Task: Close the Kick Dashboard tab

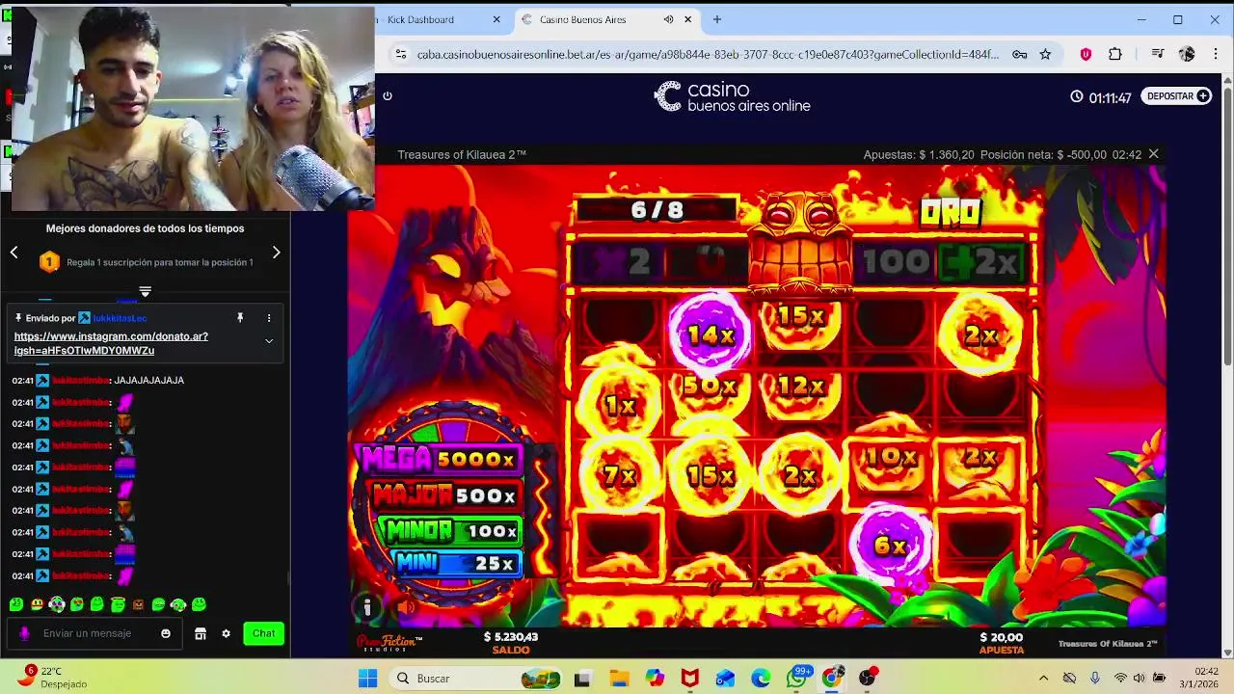Action: point(496,19)
